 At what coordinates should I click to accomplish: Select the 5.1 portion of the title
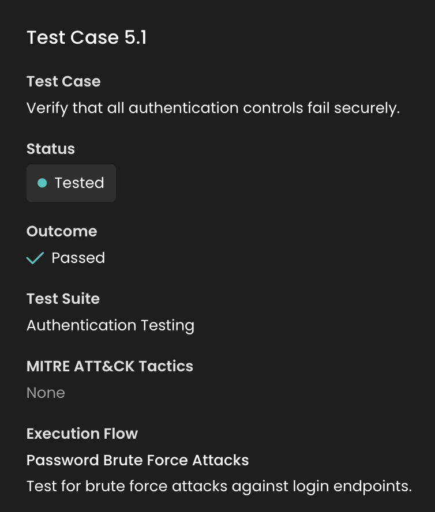coord(134,37)
